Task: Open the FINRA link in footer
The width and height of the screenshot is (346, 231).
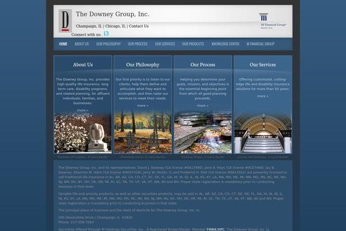Action: tap(212, 229)
